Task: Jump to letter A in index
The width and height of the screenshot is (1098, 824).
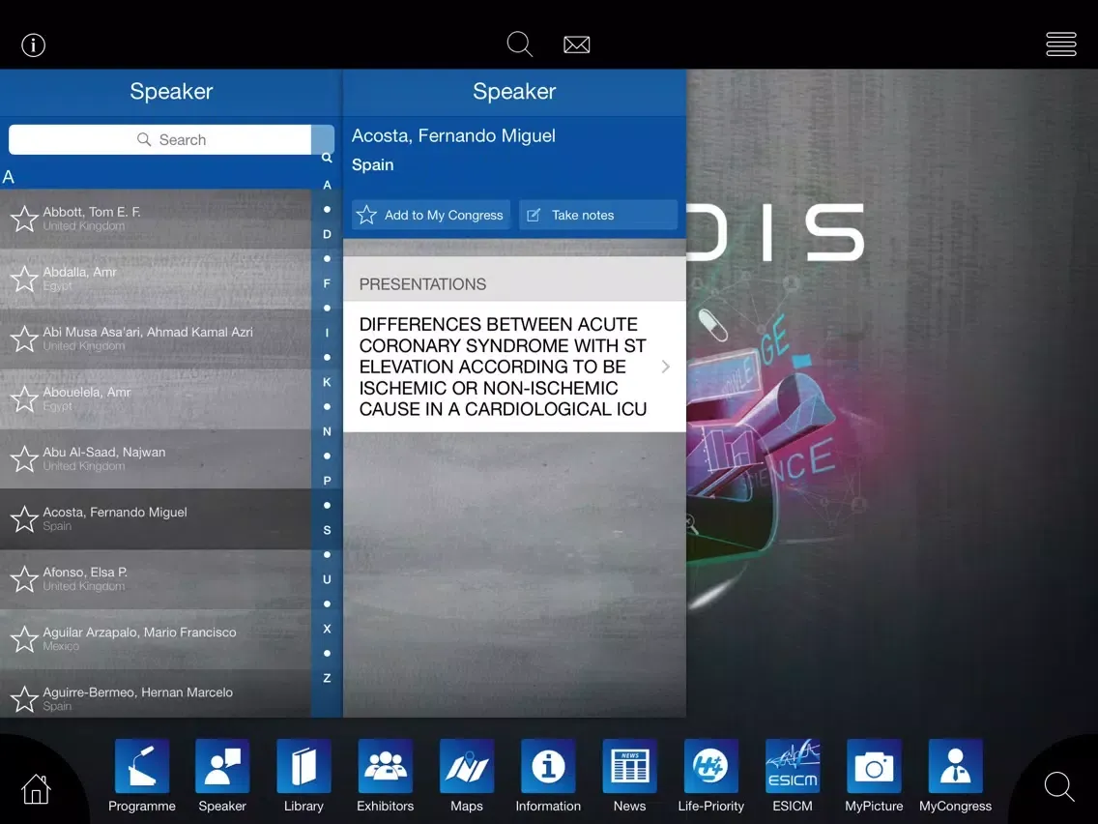Action: click(x=327, y=185)
